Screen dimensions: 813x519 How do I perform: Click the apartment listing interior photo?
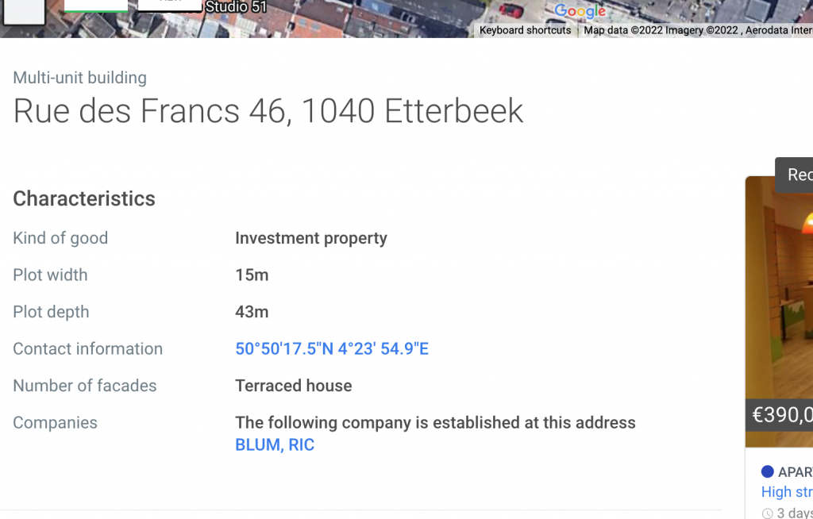point(780,311)
